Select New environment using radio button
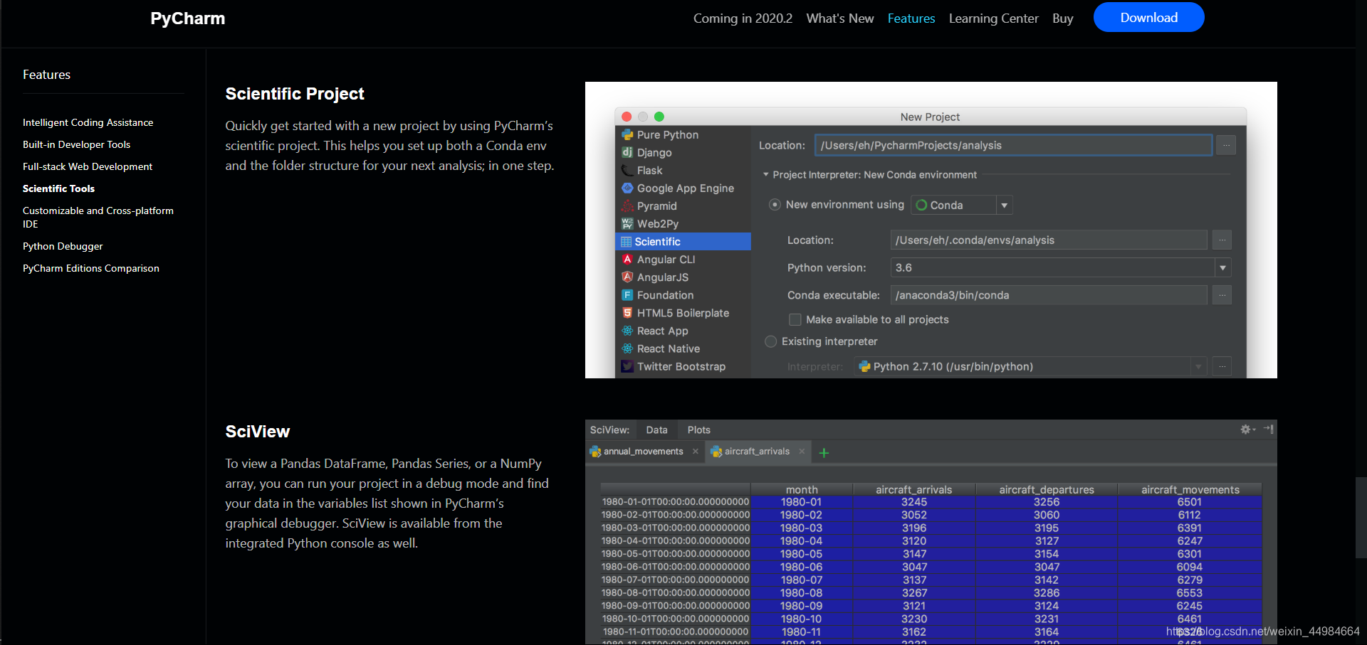 [775, 205]
